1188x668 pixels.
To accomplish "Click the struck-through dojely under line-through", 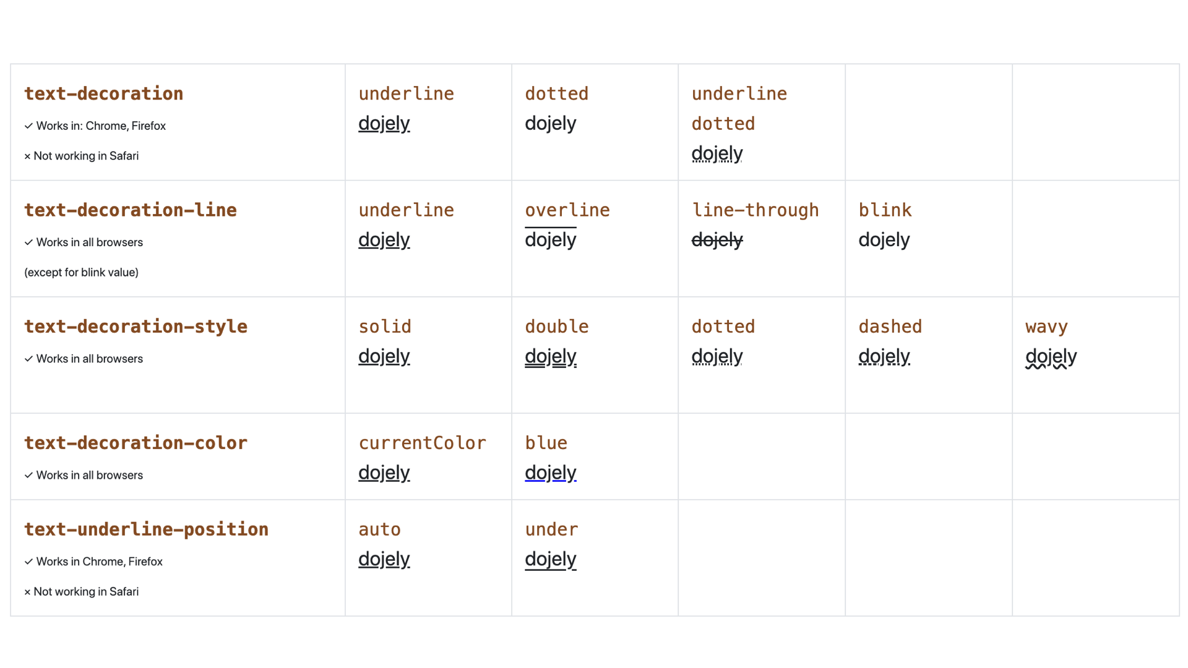I will pyautogui.click(x=717, y=240).
